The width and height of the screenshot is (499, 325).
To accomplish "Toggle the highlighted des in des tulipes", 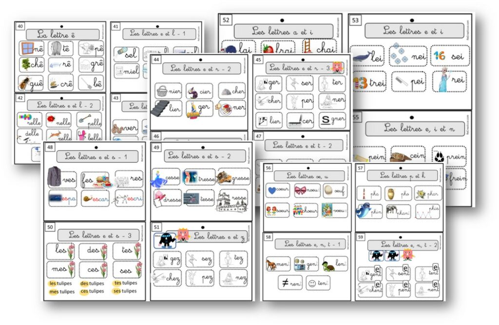I will 85,283.
